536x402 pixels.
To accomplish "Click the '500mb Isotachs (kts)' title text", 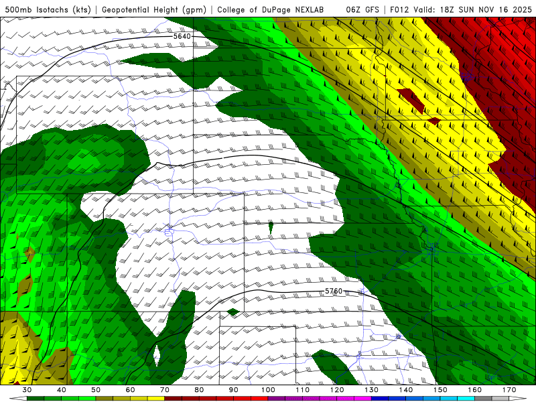I will [x=48, y=9].
